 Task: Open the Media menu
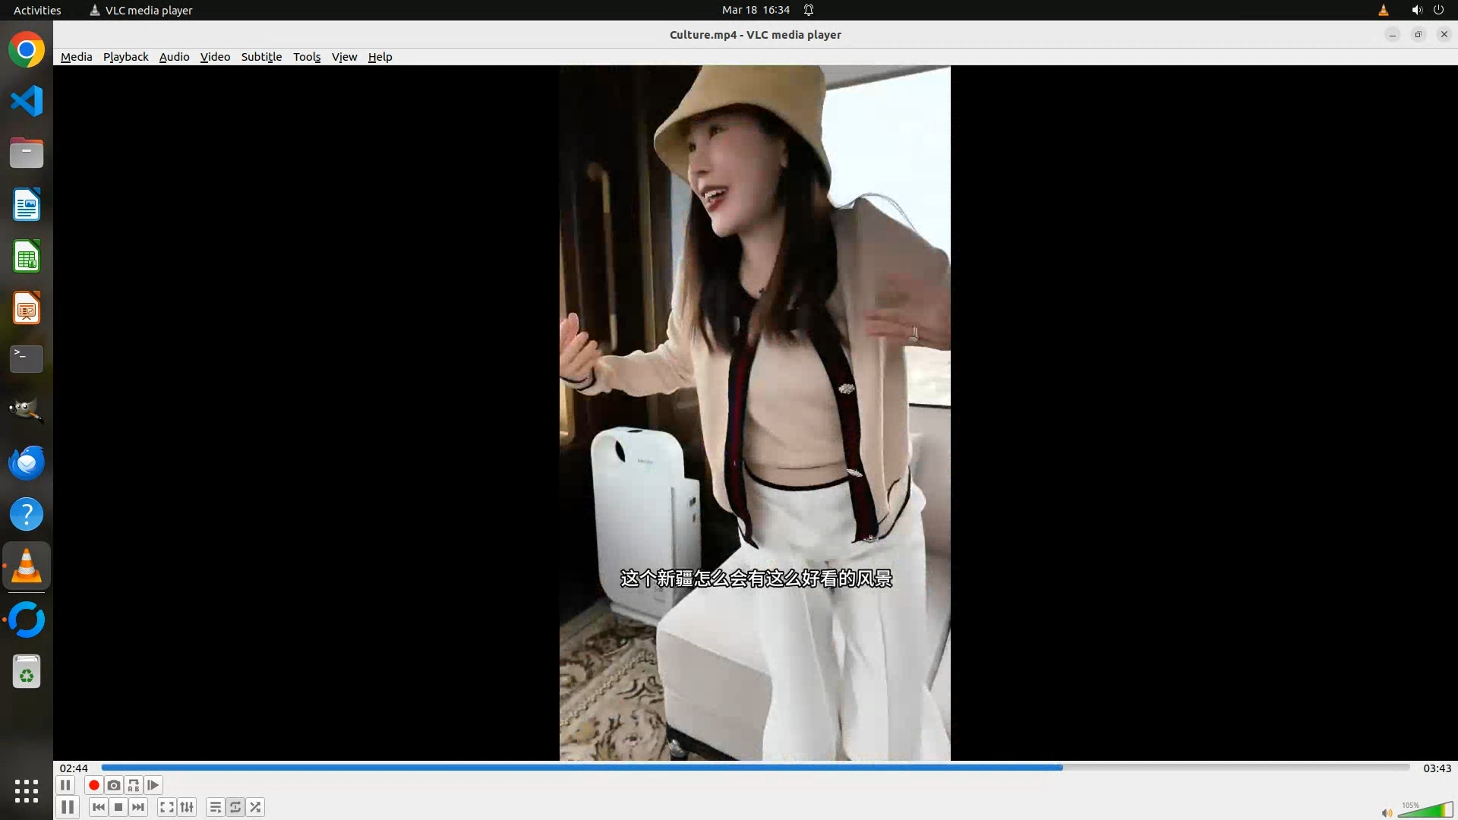coord(76,57)
